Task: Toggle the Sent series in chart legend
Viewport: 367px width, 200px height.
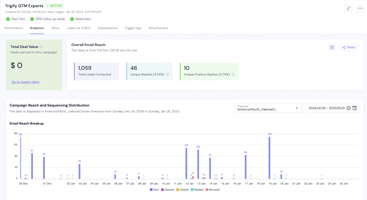Action: coord(154,190)
